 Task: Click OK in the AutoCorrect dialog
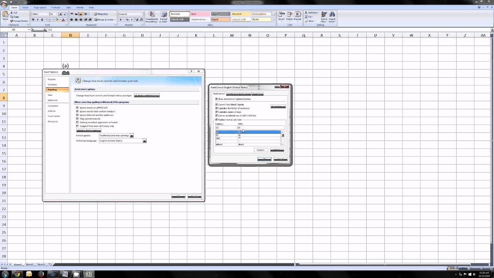264,159
